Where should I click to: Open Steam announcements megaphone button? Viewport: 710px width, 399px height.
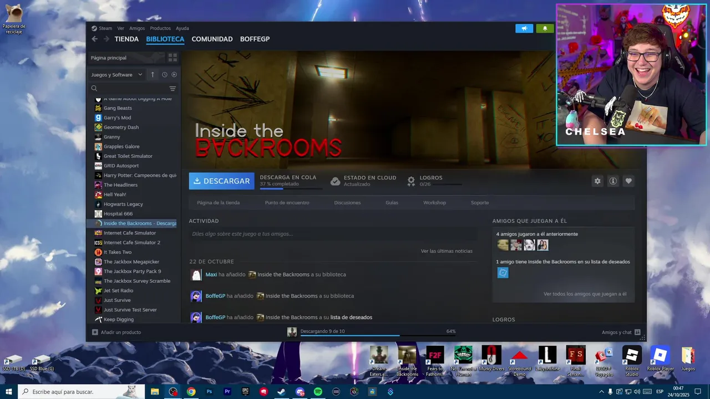tap(524, 28)
